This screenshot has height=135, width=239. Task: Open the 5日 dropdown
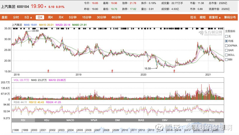click(28, 17)
